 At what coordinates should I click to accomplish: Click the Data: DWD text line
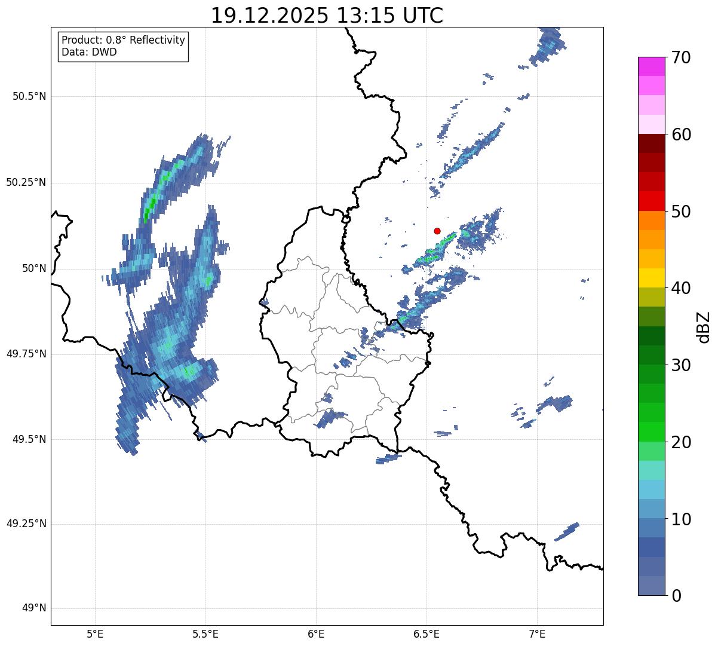tap(89, 52)
